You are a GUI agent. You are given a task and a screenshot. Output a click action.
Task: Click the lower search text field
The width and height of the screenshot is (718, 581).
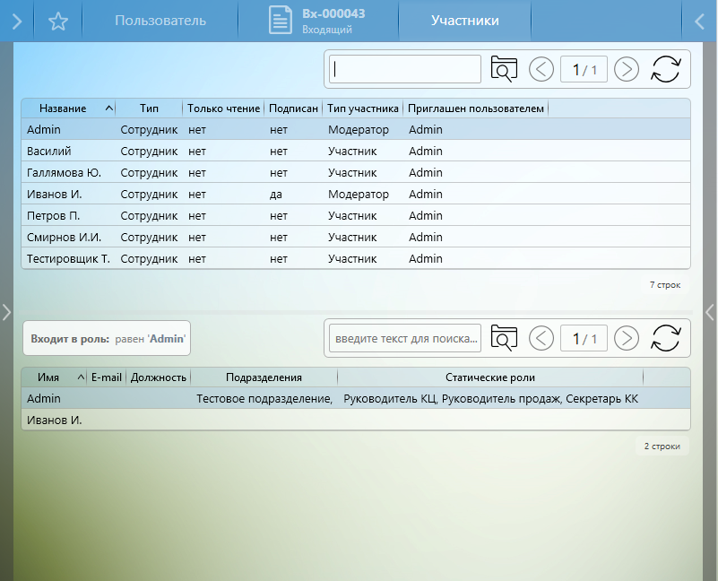pos(405,338)
